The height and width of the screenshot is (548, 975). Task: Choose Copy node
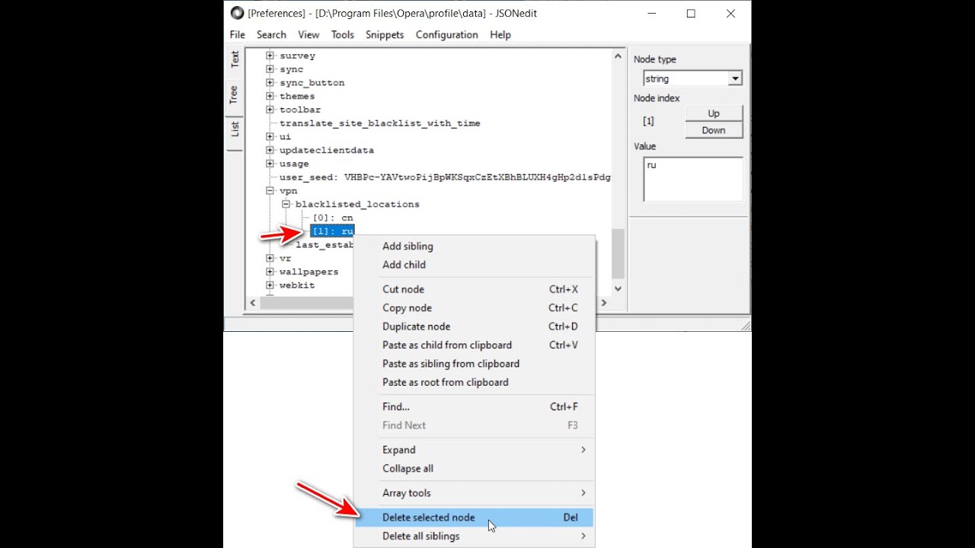click(x=474, y=307)
